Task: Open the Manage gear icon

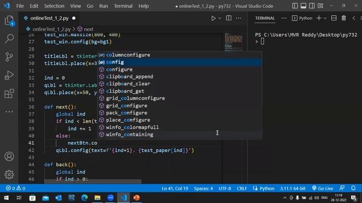Action: click(x=9, y=174)
